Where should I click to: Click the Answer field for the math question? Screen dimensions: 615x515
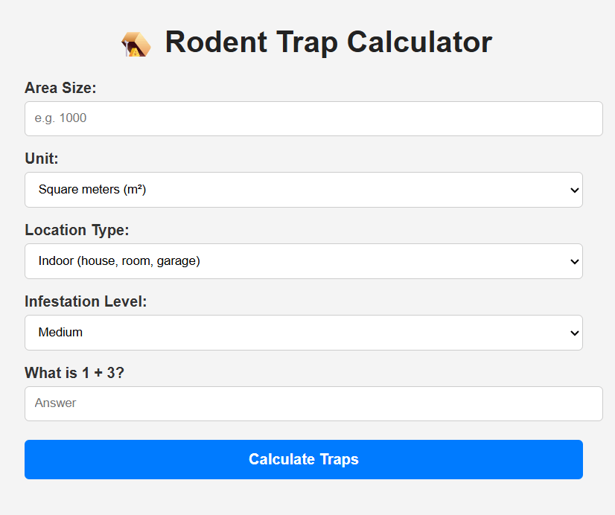[313, 403]
